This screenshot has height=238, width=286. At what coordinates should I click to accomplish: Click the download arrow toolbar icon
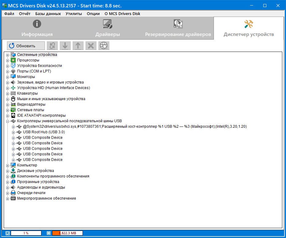point(65,46)
